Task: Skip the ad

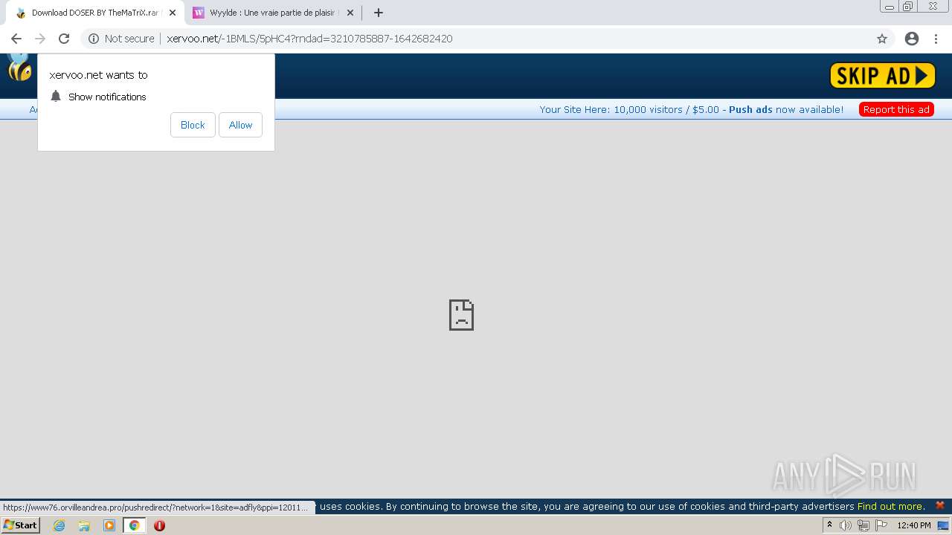Action: 882,75
